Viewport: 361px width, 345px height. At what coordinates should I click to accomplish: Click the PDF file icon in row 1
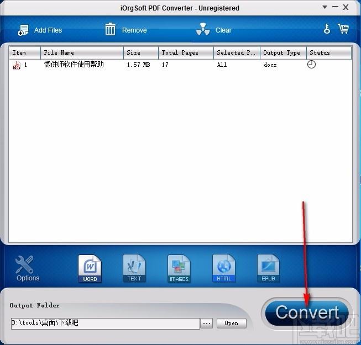[17, 65]
